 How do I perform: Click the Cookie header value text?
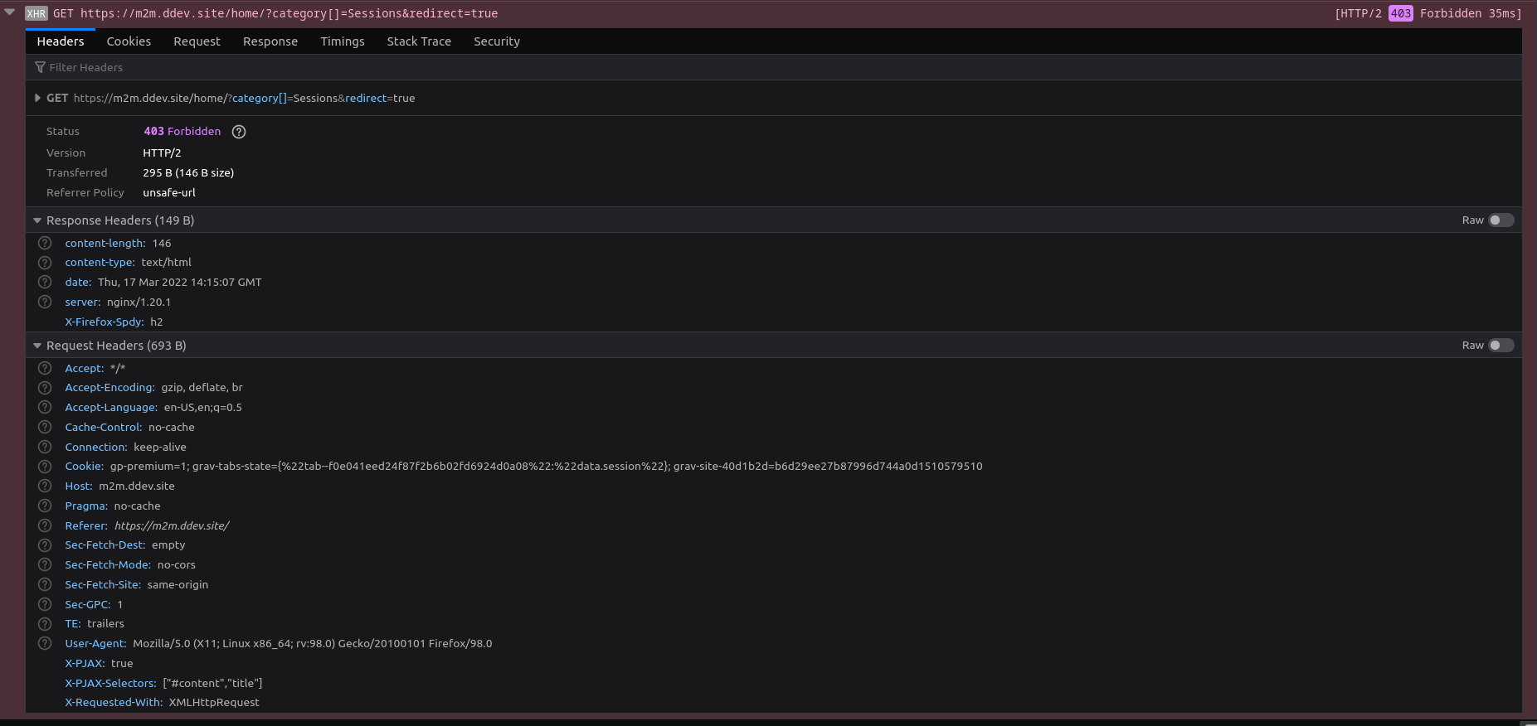tap(547, 467)
